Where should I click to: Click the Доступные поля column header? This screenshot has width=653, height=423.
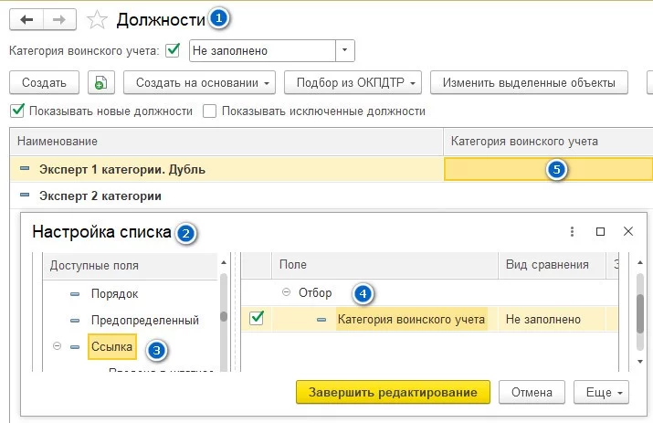coord(130,266)
